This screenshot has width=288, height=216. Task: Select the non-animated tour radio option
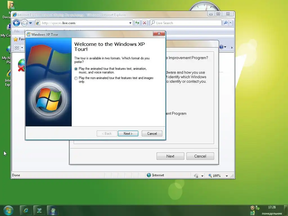click(x=76, y=78)
